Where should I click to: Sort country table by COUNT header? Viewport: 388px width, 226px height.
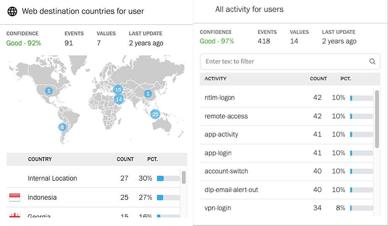pos(125,159)
